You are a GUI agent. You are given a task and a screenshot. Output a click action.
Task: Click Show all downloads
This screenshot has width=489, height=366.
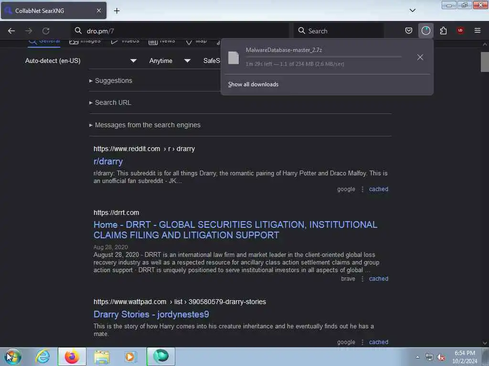(253, 84)
